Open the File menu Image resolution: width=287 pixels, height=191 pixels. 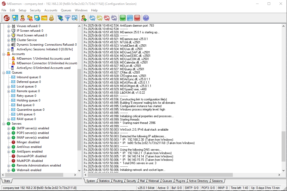pos(4,10)
